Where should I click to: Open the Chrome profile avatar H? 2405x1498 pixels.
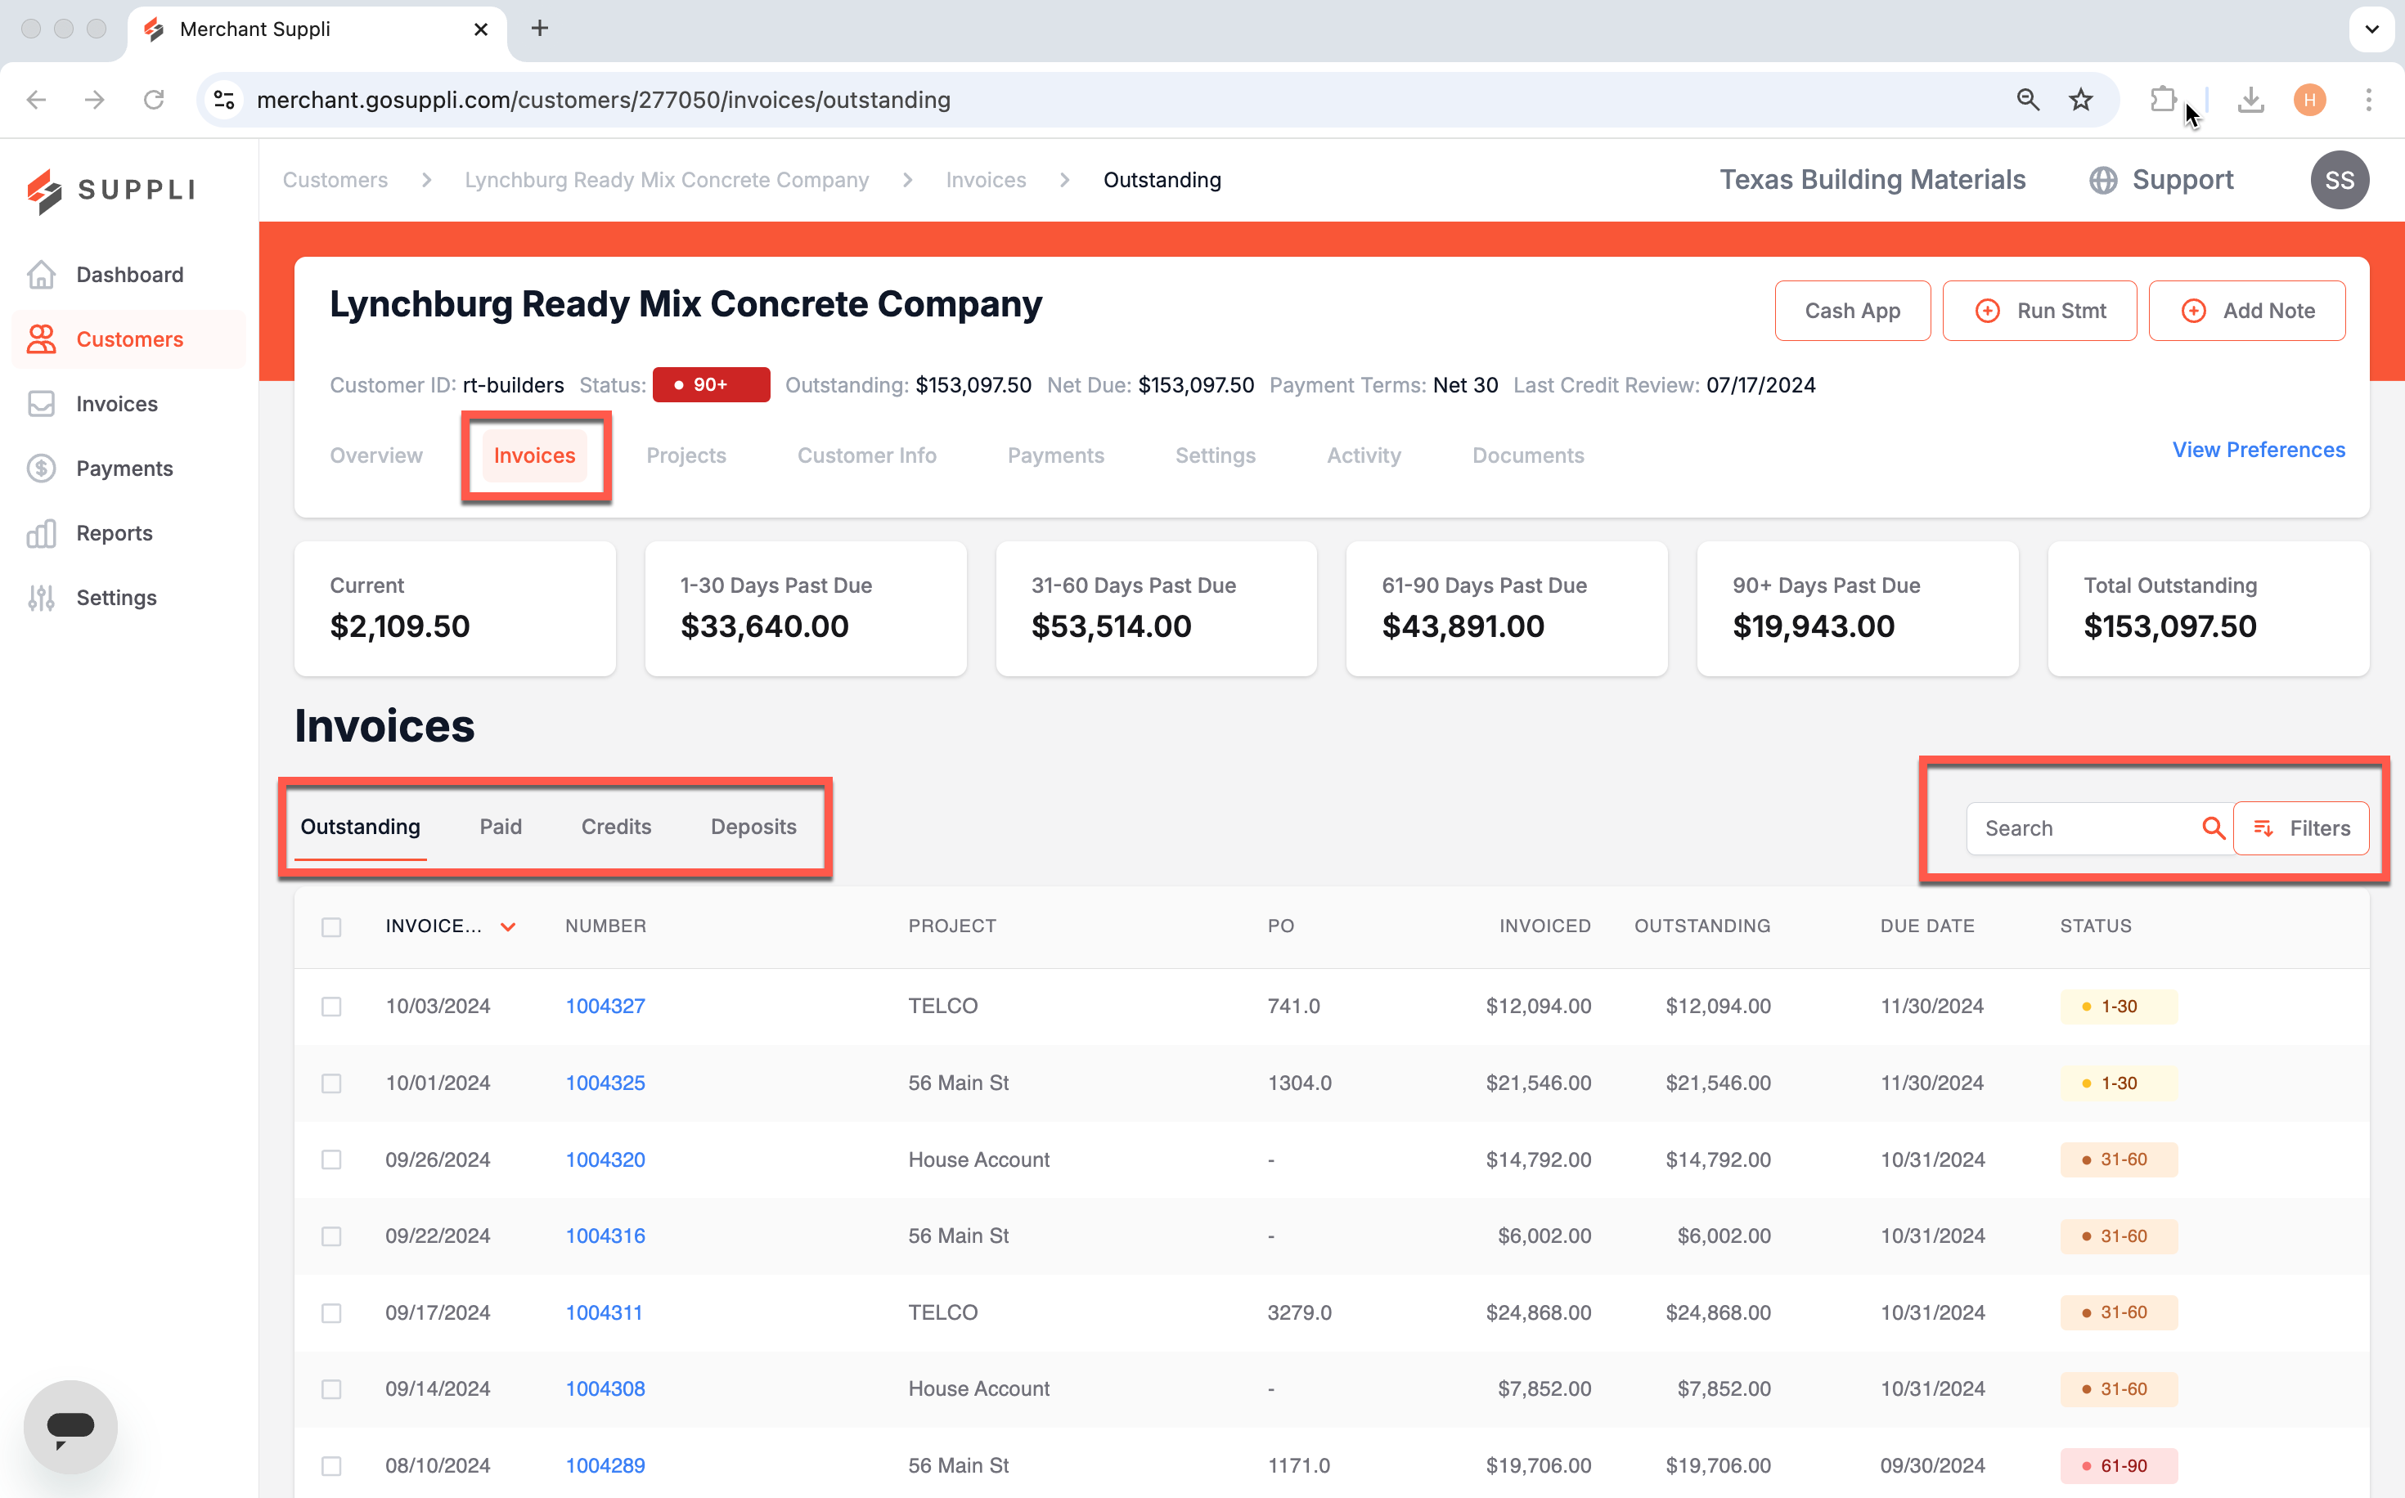(2308, 99)
